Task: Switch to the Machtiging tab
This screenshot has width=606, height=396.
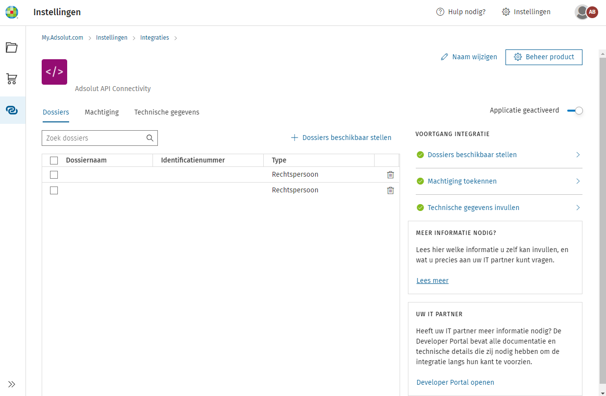Action: 101,112
